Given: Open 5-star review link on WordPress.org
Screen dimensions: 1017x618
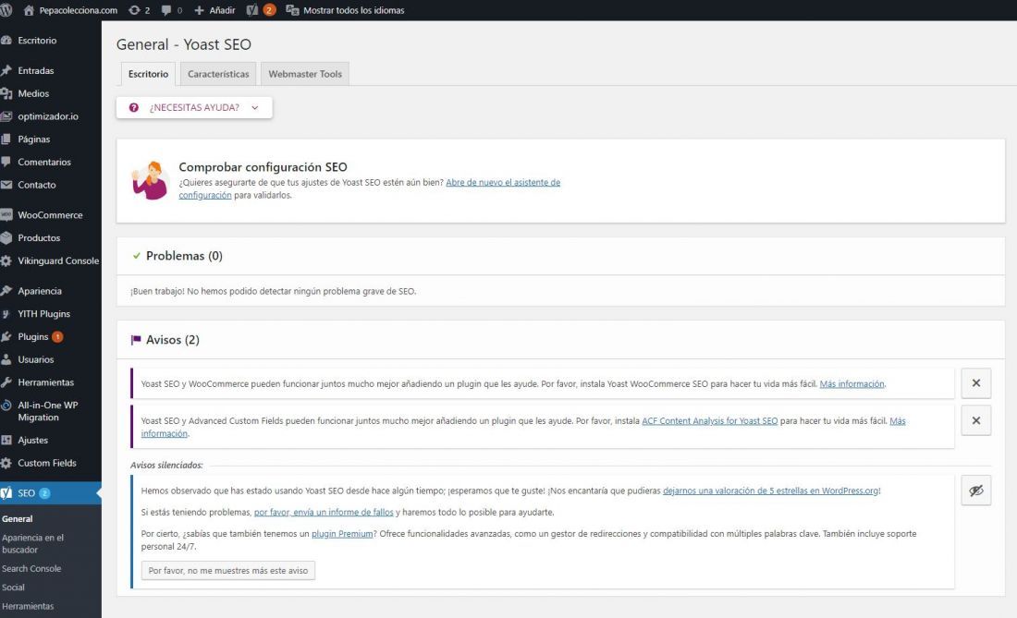Looking at the screenshot, I should pos(770,491).
